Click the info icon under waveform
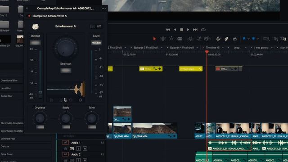This screenshot has height=162, width=288. pyautogui.click(x=80, y=100)
